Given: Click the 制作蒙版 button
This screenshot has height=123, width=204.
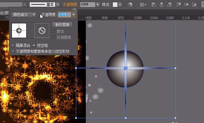Looking at the screenshot, I should (62, 25).
